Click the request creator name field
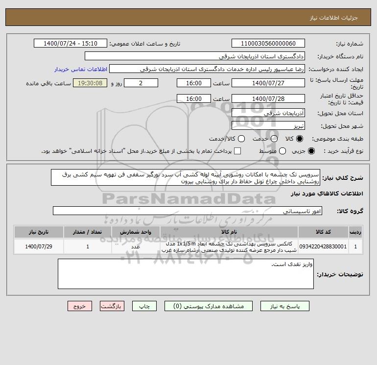This screenshot has width=377, height=365. click(207, 69)
